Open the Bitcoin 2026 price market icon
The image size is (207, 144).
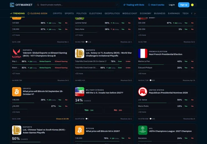coord(80,130)
